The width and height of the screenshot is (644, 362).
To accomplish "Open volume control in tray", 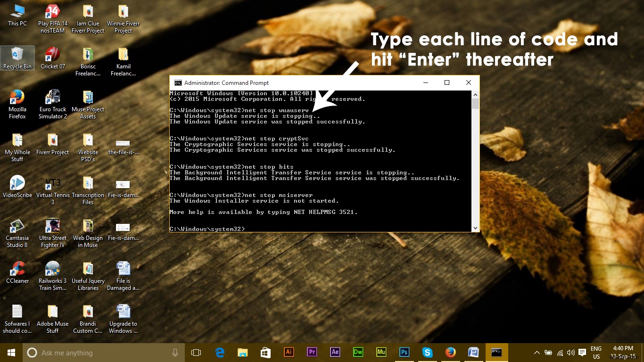I will click(571, 353).
